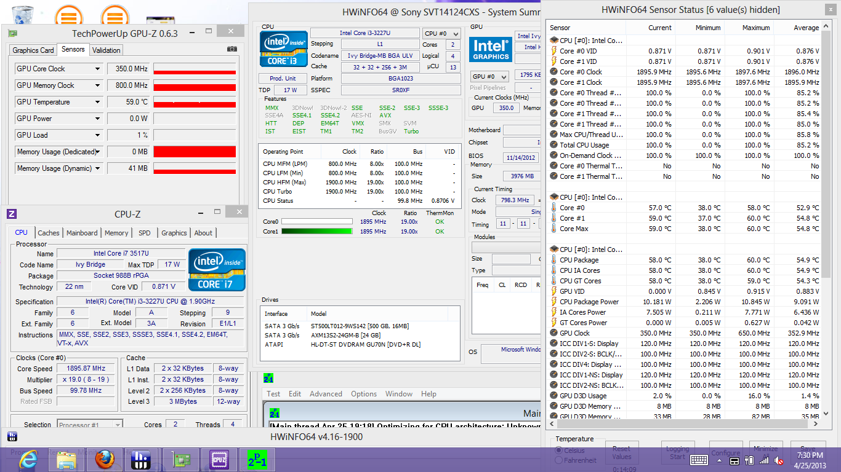This screenshot has width=841, height=472.
Task: Open the CPU #0 selector in HWiNFO64
Action: pos(441,33)
